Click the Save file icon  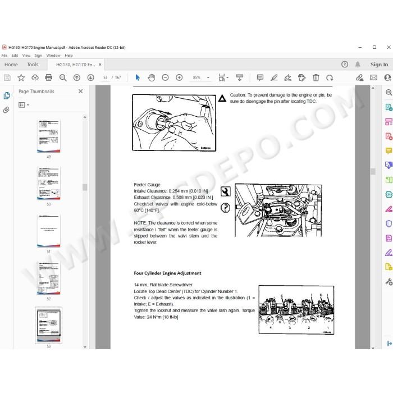[x=7, y=77]
